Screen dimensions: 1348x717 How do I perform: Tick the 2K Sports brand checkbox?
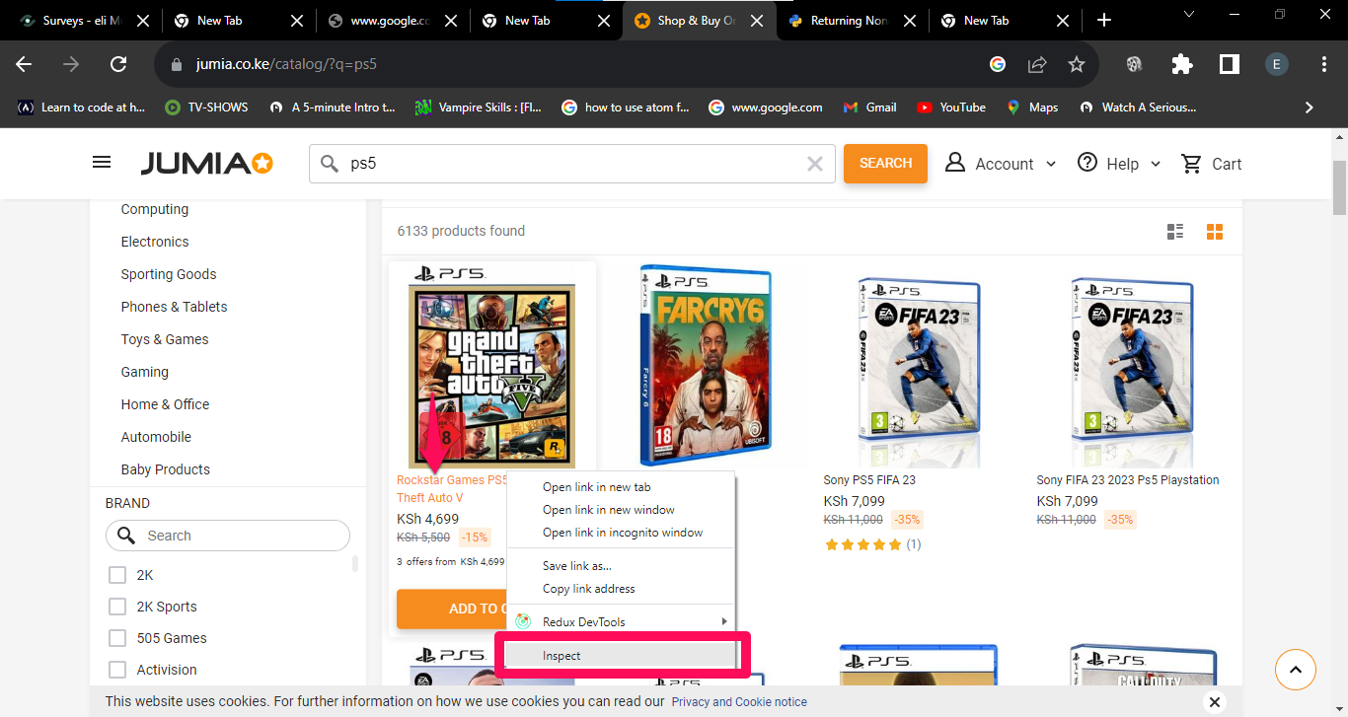click(x=117, y=607)
